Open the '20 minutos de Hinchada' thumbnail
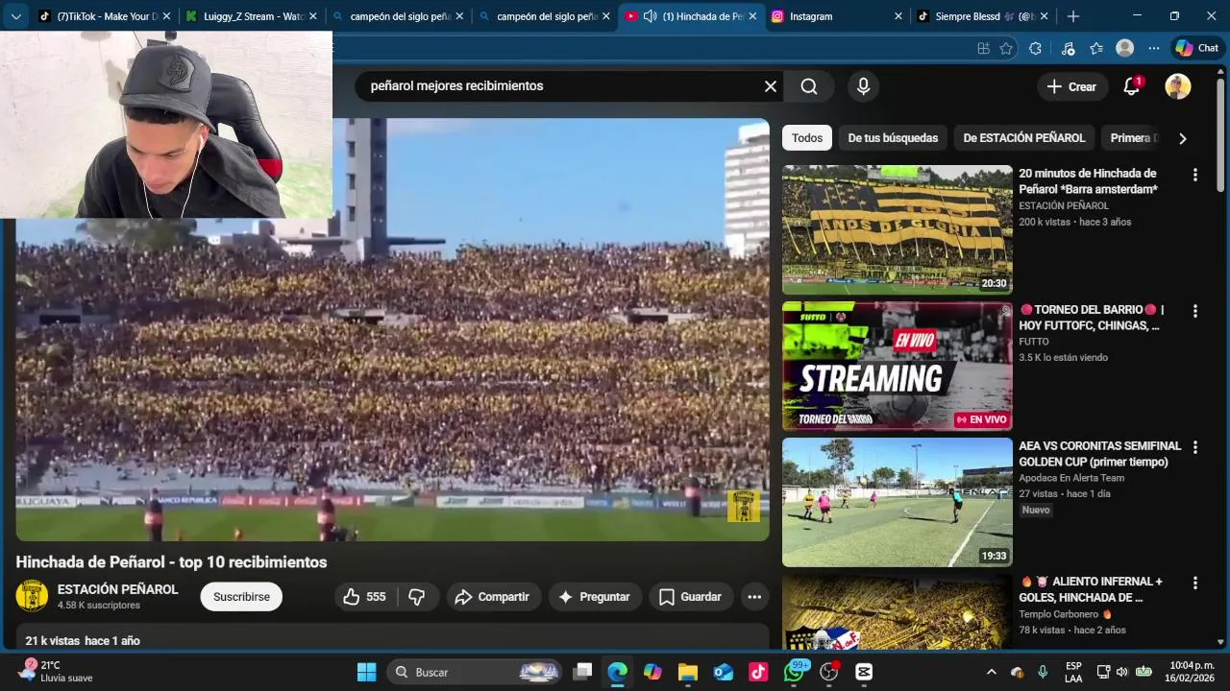1230x691 pixels. tap(898, 229)
